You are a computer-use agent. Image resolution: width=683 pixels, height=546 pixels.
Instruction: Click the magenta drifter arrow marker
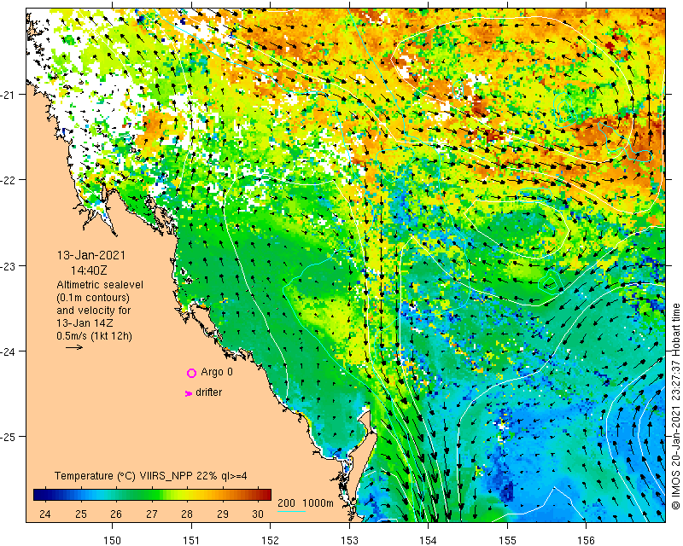pyautogui.click(x=188, y=393)
